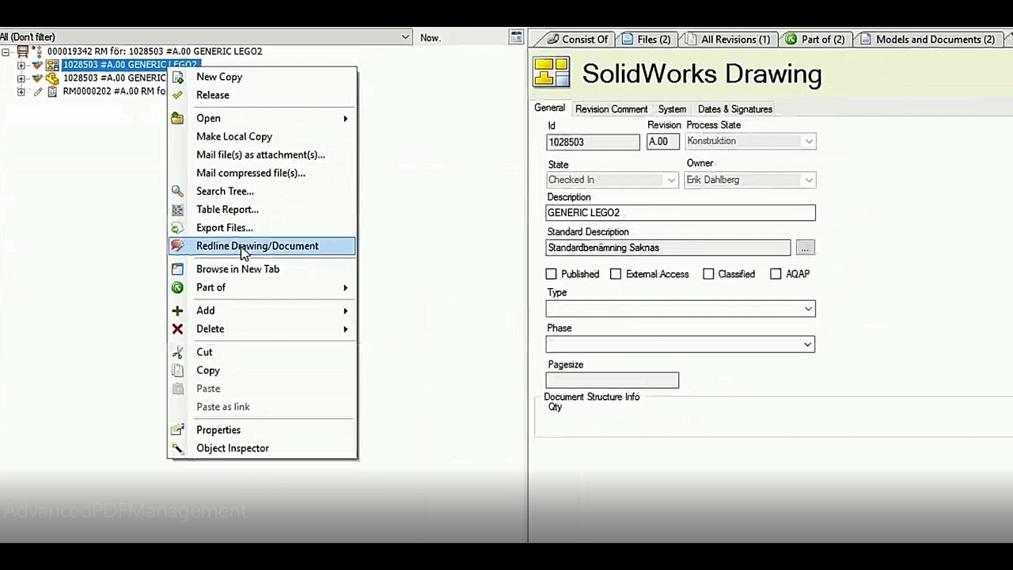Choose Redline Drawing/Document from context menu
1013x570 pixels.
tap(262, 245)
